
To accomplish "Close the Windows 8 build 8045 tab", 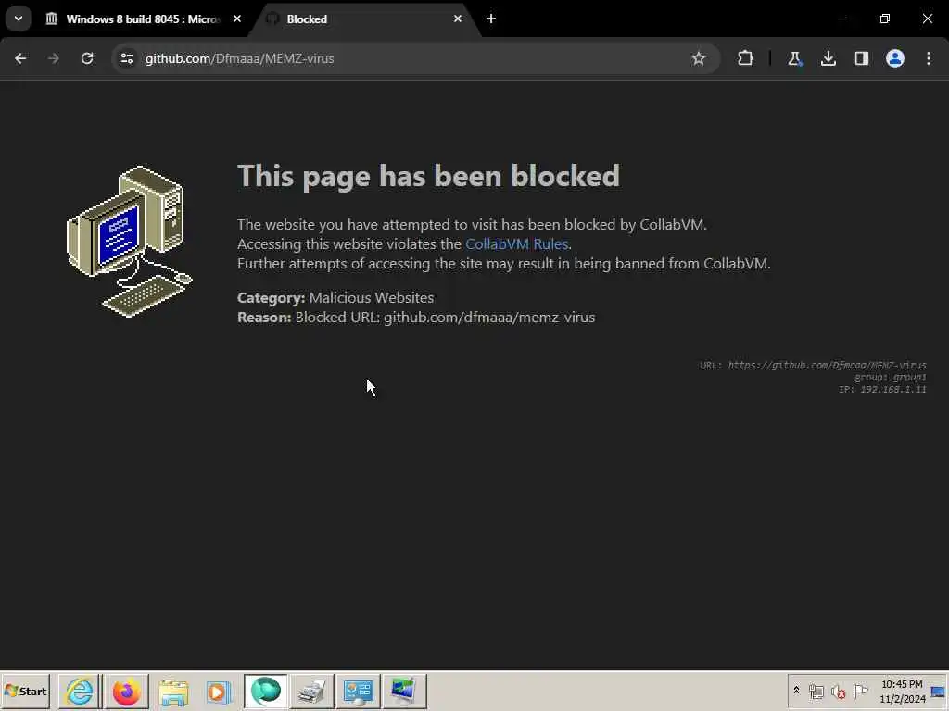I will 237,19.
